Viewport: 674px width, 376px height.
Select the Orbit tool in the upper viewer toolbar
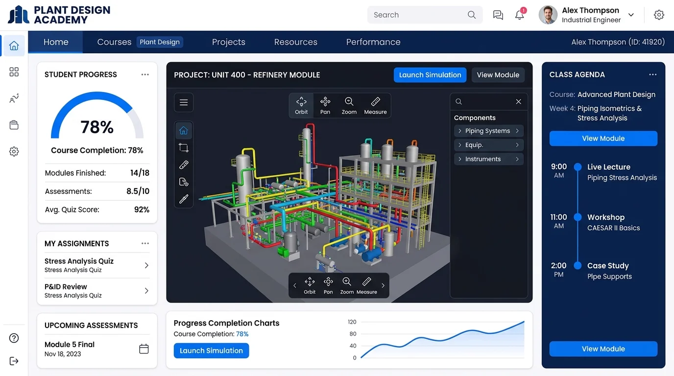pos(301,105)
